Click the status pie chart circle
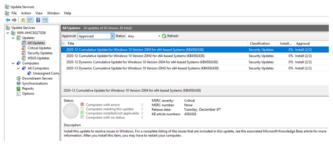This screenshot has width=333, height=145. click(x=71, y=111)
